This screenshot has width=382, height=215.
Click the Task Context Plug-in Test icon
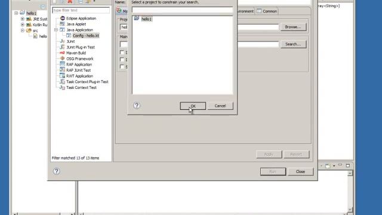point(62,82)
